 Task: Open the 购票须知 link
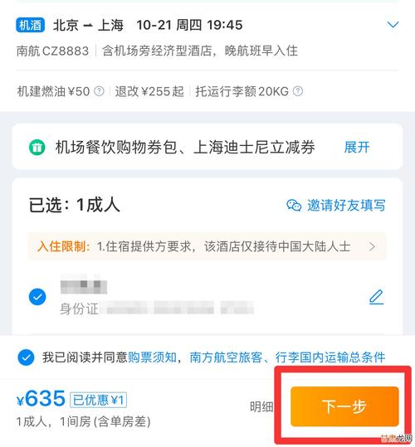click(153, 357)
